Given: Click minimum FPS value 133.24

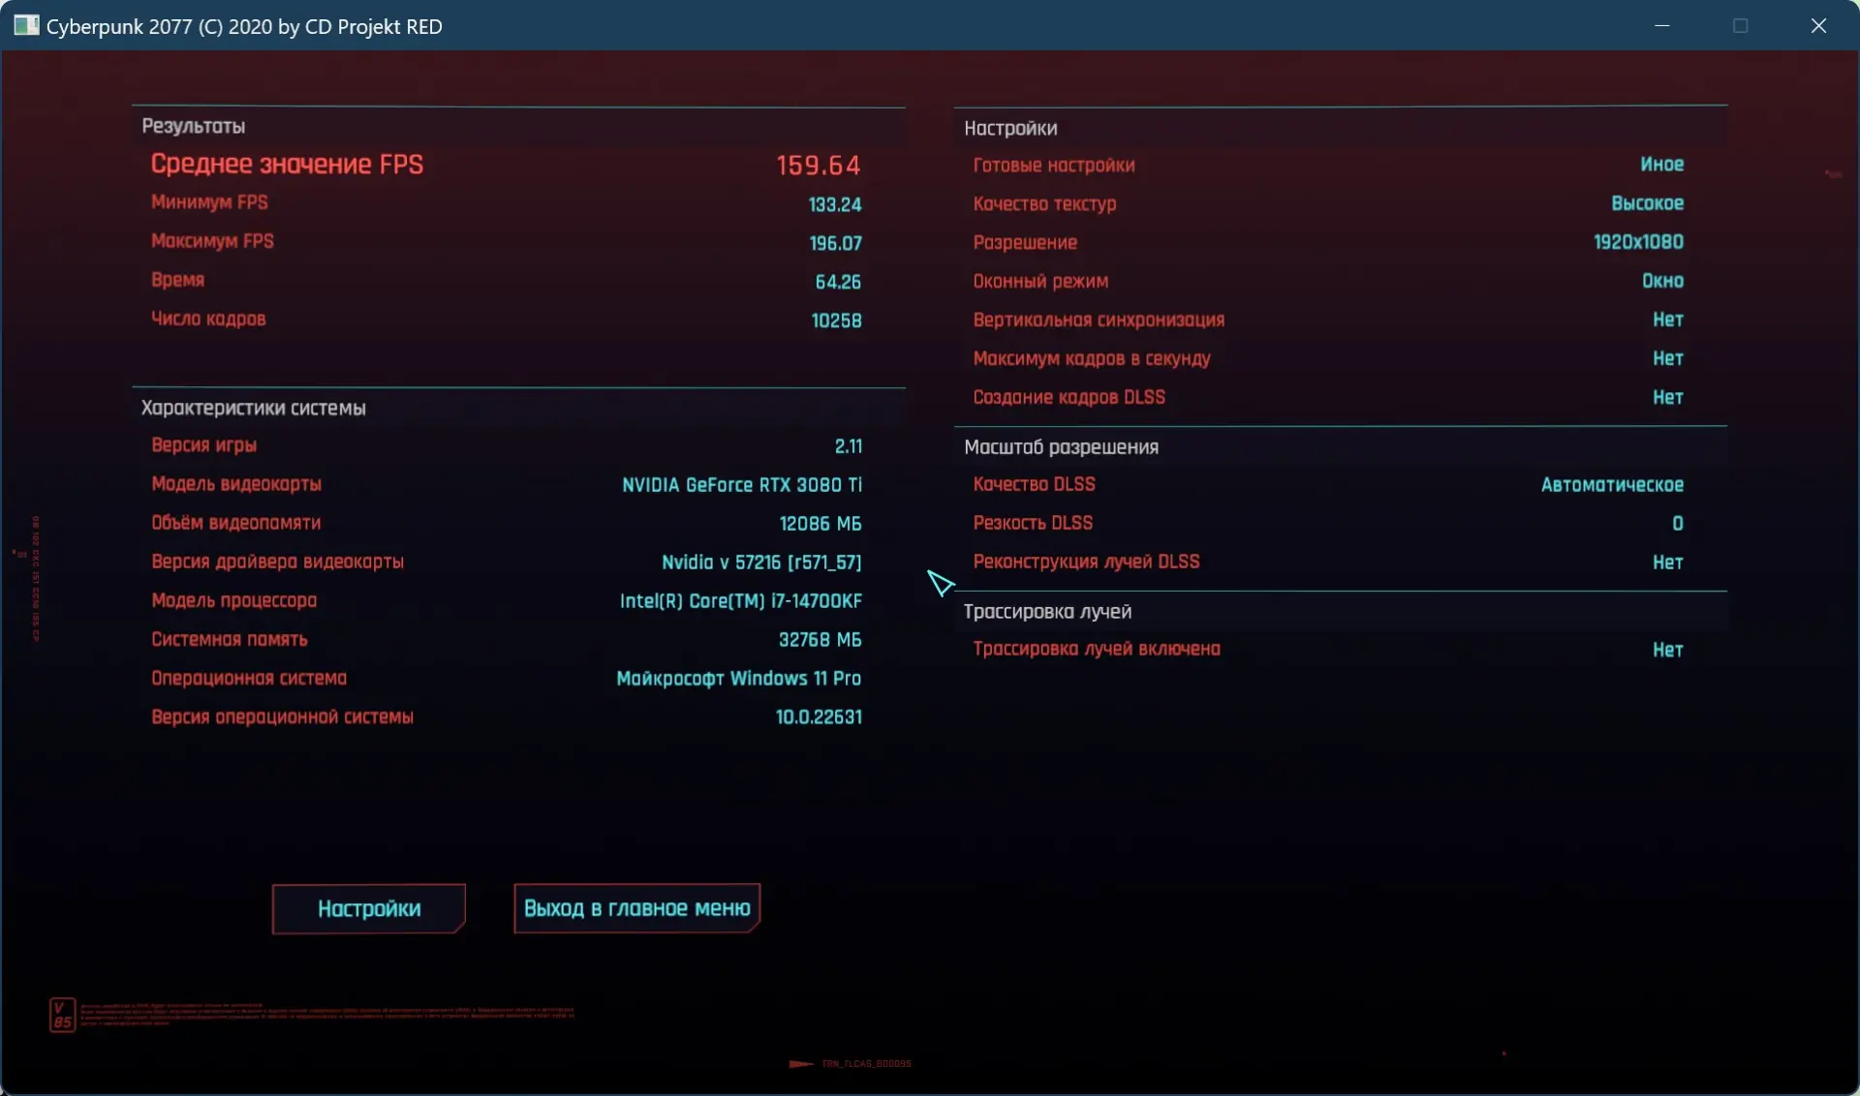Looking at the screenshot, I should [834, 204].
